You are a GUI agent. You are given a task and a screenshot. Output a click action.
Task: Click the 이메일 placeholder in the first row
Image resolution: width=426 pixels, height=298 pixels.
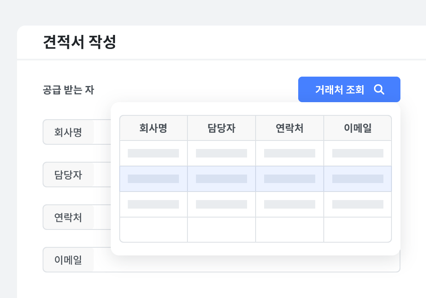point(358,153)
